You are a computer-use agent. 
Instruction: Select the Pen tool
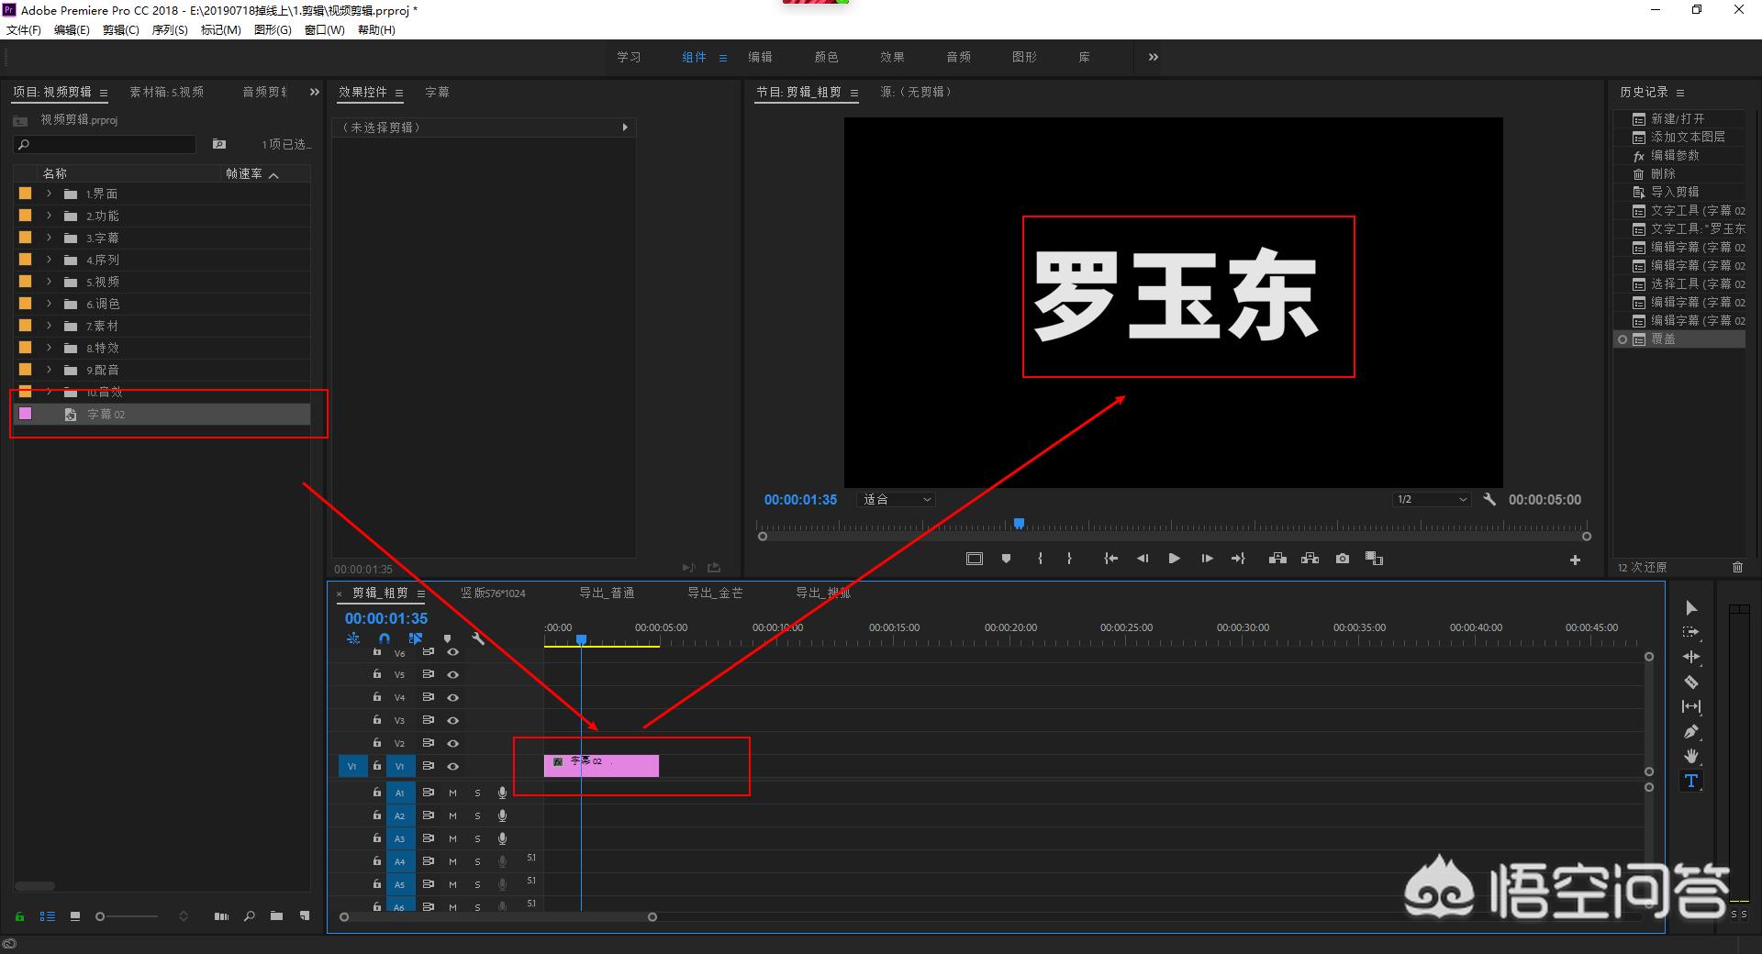click(x=1691, y=732)
